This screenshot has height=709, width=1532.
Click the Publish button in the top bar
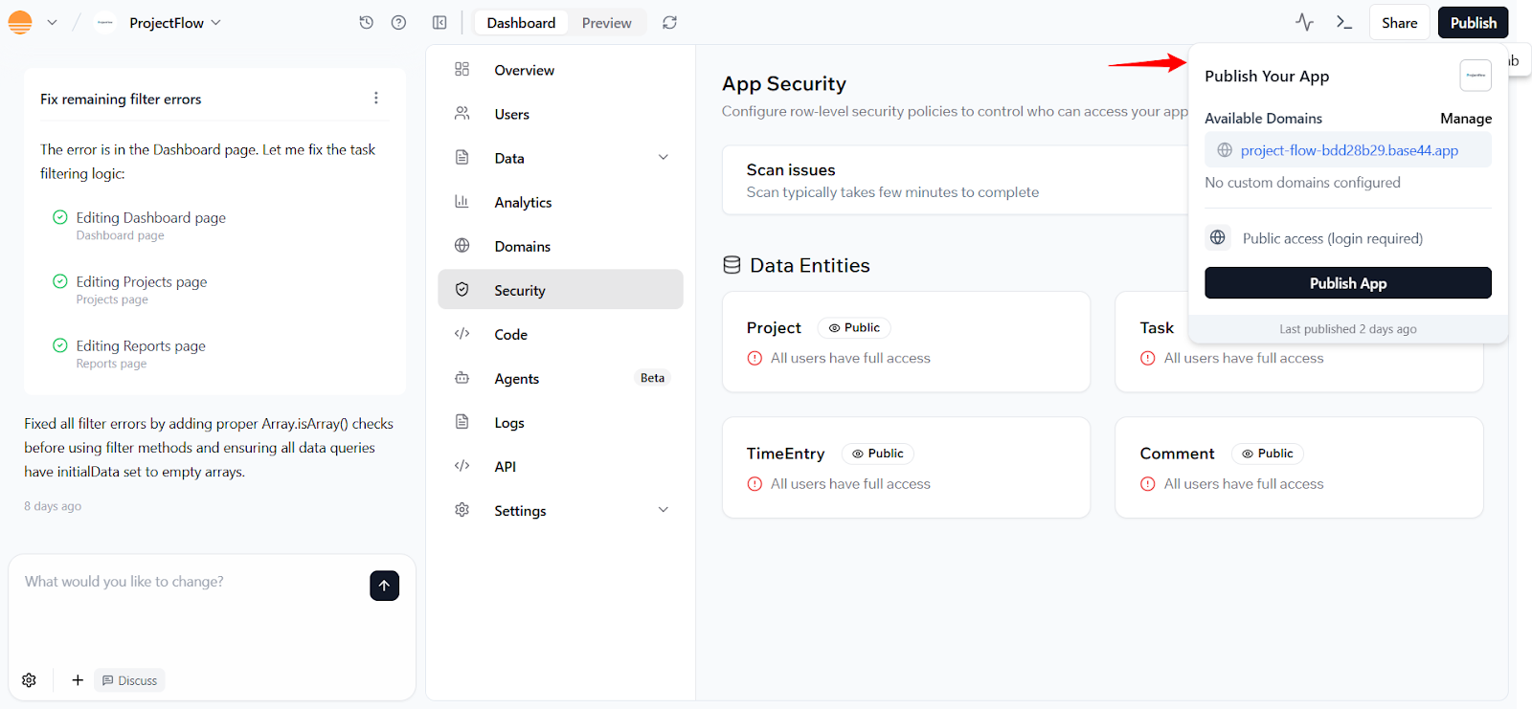tap(1473, 23)
